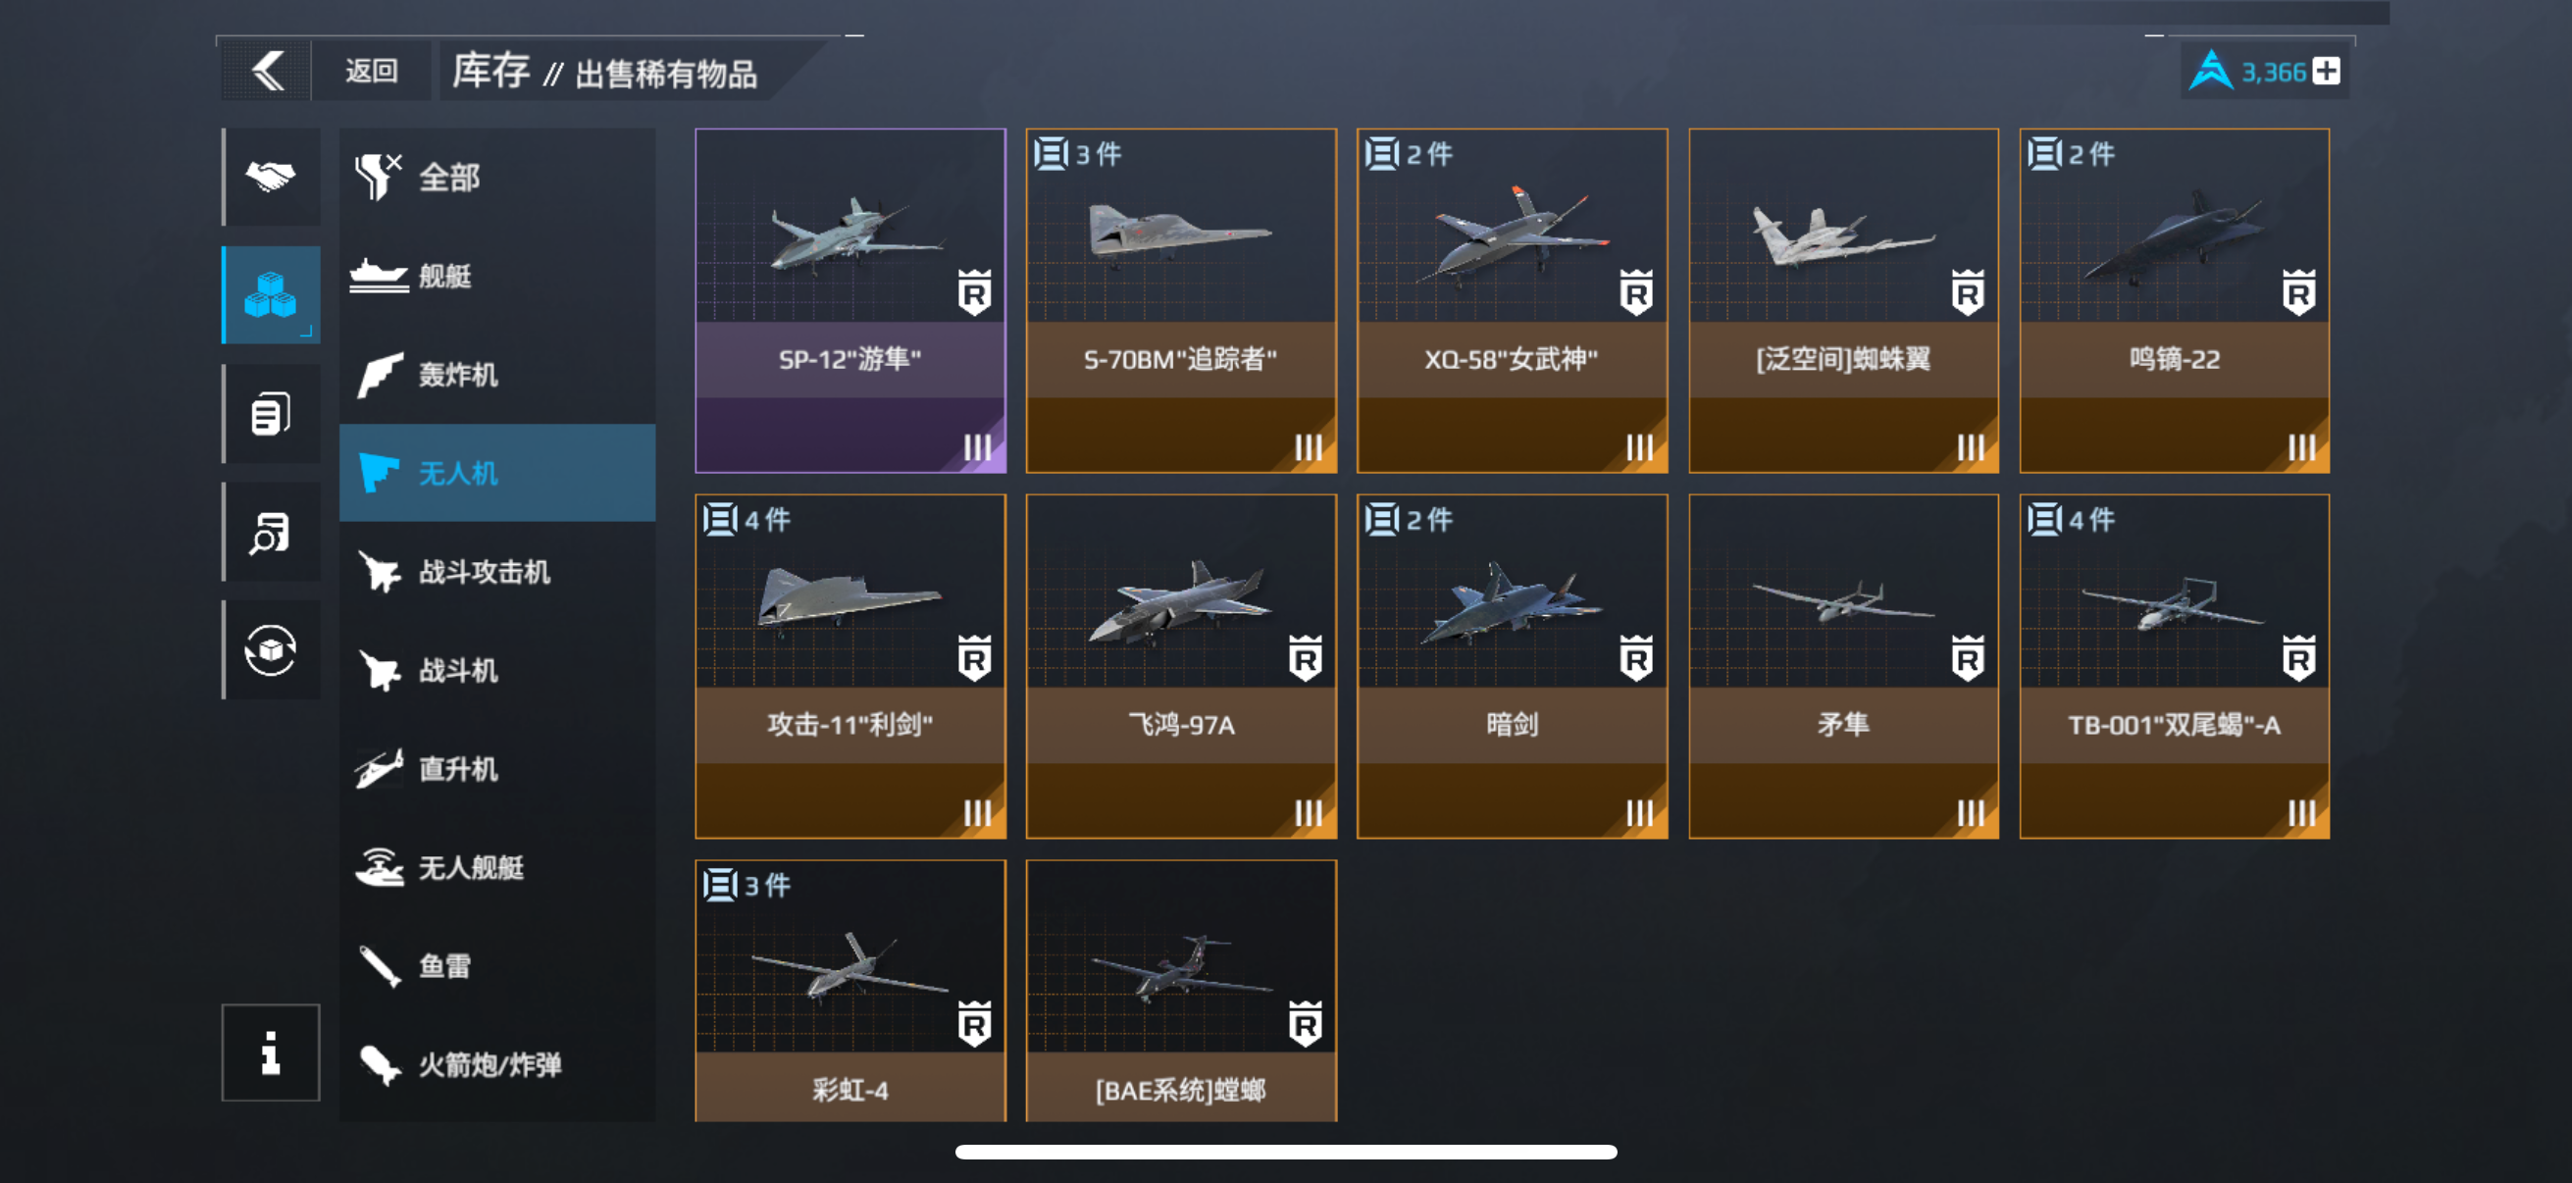
Task: Select the 全部 all-items category
Action: click(497, 178)
